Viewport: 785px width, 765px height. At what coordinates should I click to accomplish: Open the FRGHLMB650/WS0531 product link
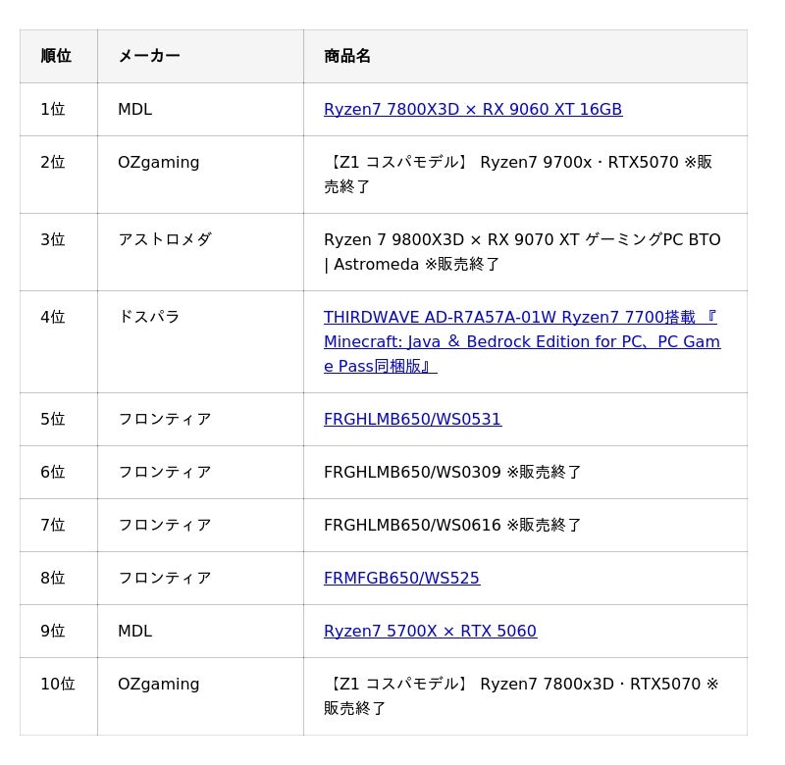click(x=412, y=419)
